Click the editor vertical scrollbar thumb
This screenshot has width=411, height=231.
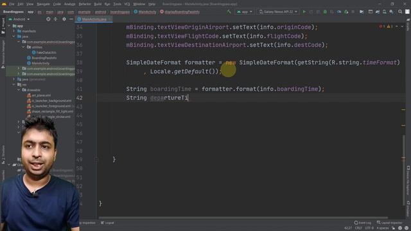tap(404, 170)
